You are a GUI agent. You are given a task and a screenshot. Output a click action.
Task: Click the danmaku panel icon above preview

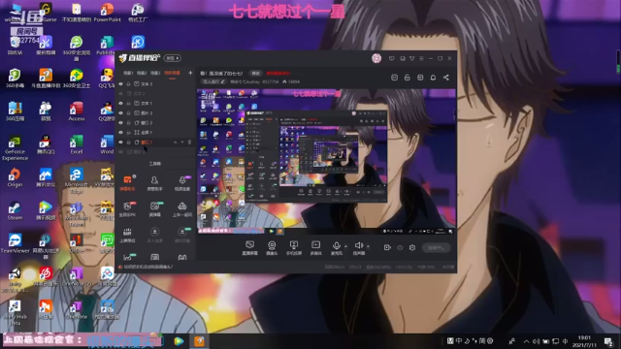[x=394, y=78]
